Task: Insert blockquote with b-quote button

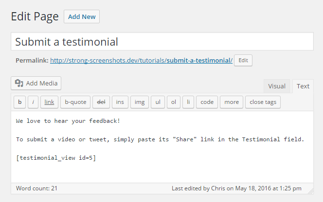Action: (75, 102)
